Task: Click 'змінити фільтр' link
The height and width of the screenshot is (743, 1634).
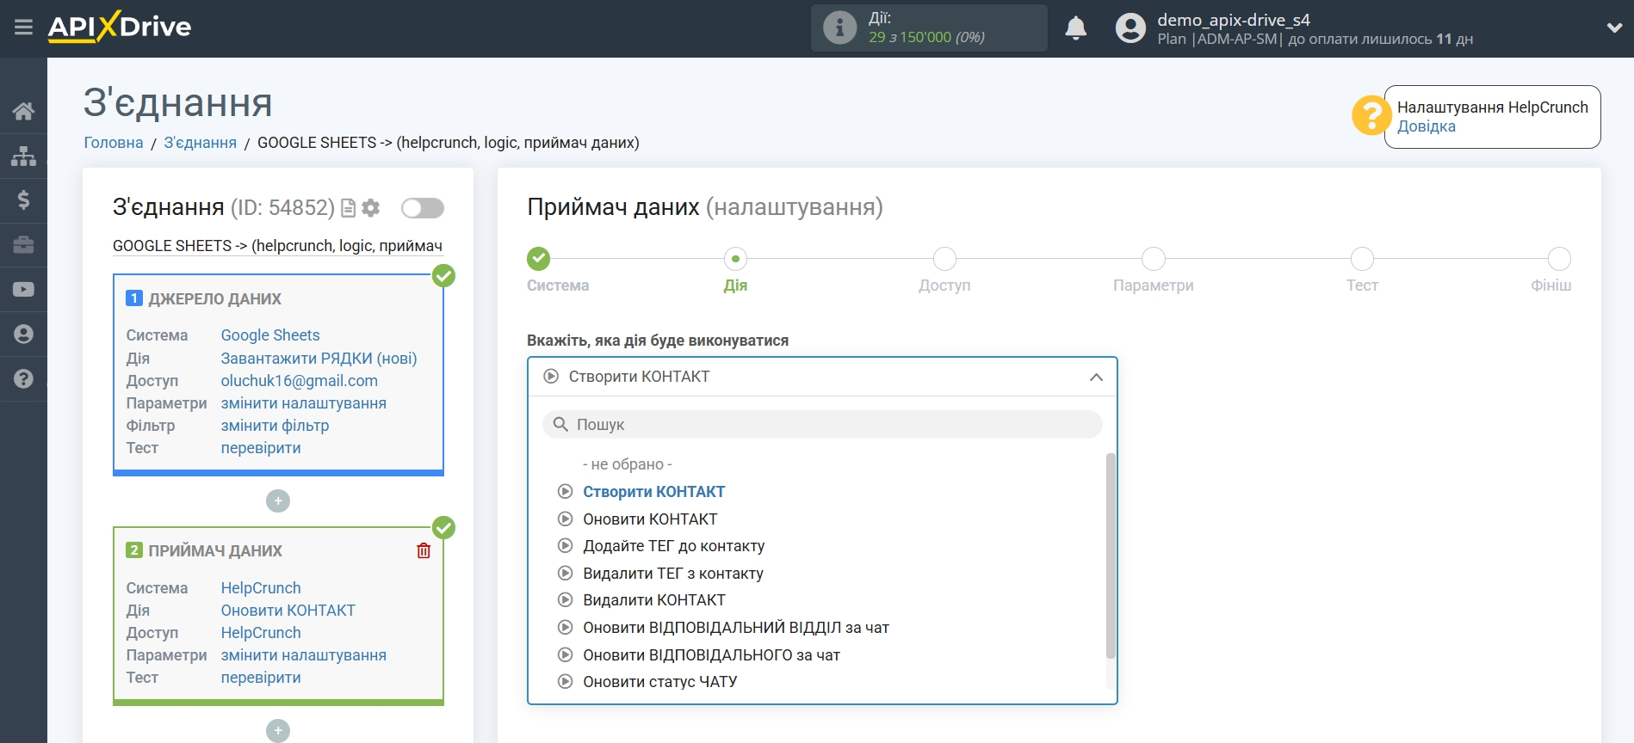Action: pos(275,426)
